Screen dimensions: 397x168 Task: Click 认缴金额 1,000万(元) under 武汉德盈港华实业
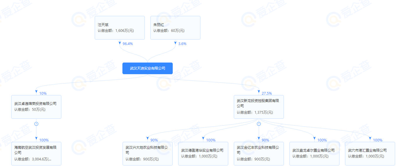[x=199, y=157]
